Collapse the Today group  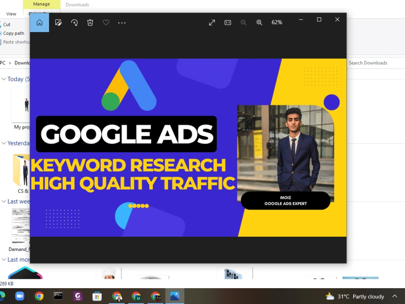(4, 79)
